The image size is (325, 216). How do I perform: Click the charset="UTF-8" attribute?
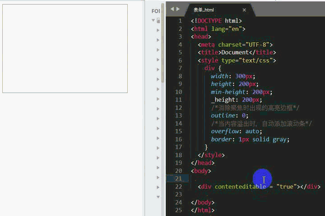[244, 45]
